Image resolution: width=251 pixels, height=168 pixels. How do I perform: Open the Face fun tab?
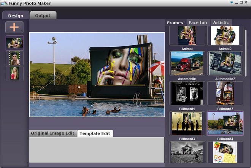[x=198, y=23]
